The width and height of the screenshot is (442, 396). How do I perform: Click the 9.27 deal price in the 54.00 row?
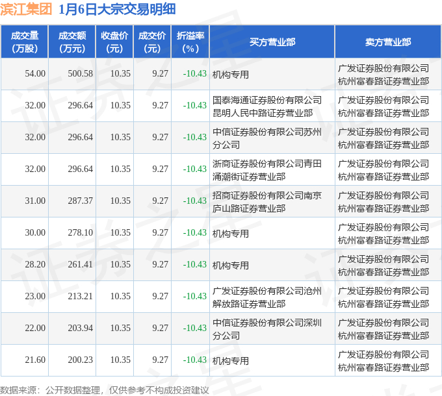click(160, 74)
